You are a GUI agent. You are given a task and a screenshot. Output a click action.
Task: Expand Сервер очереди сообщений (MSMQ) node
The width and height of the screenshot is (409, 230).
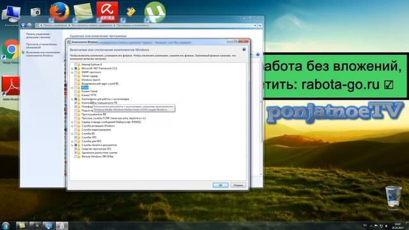pyautogui.click(x=72, y=122)
